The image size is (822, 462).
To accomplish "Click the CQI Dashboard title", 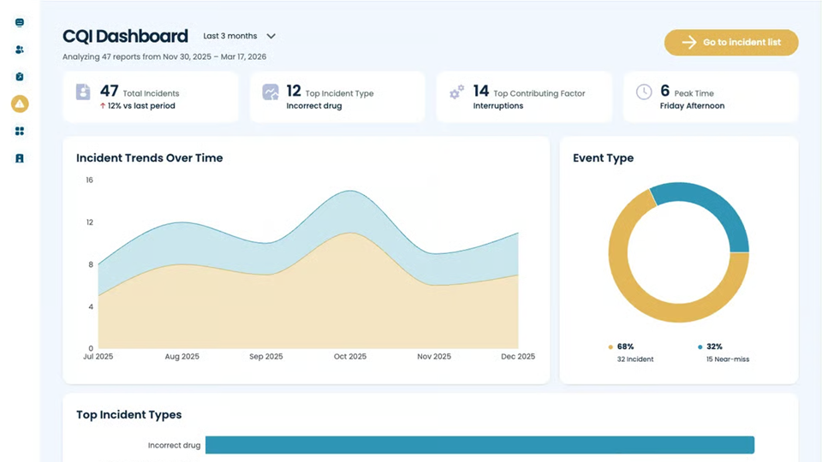I will click(125, 37).
